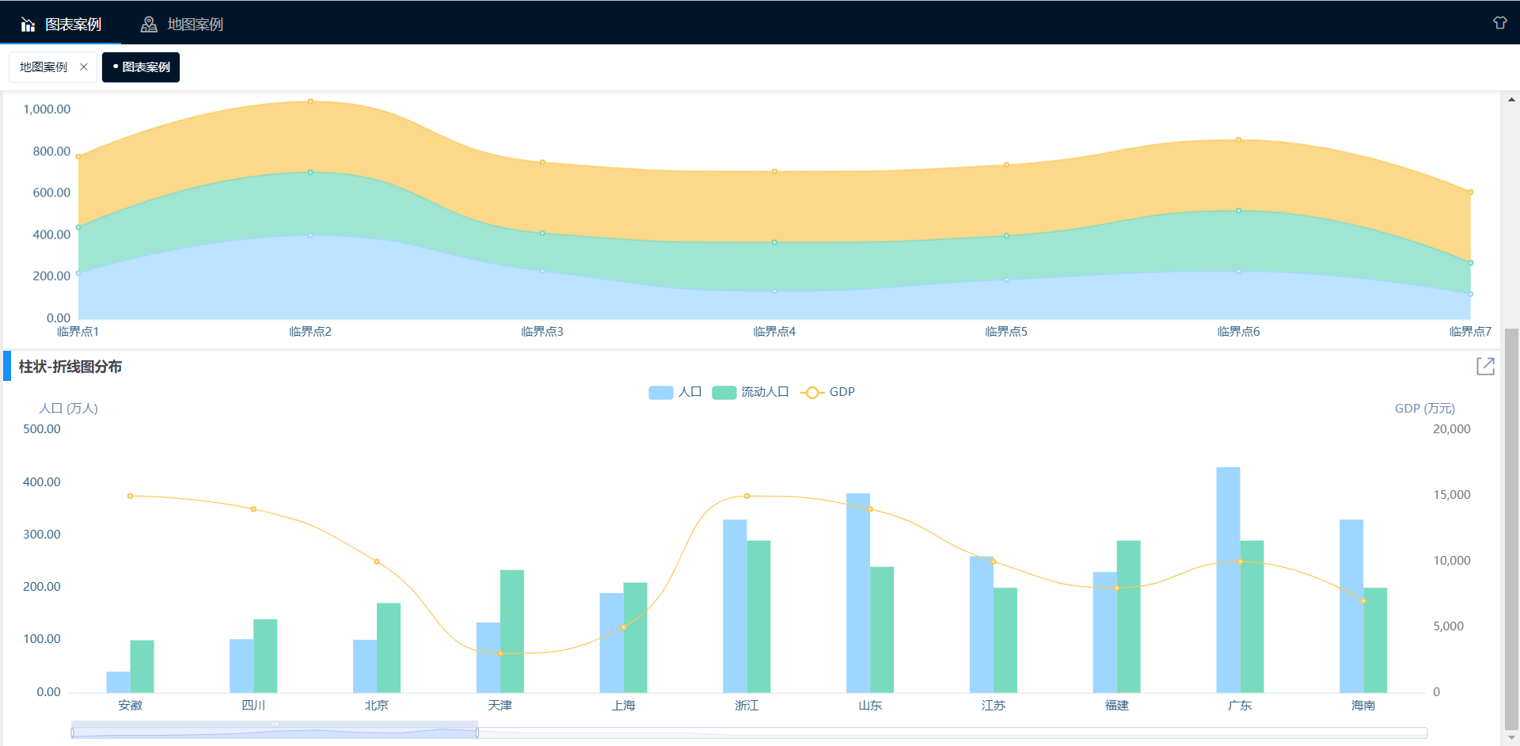Open 柱状-折线图分布 chart in fullscreen
This screenshot has height=746, width=1520.
click(1485, 366)
